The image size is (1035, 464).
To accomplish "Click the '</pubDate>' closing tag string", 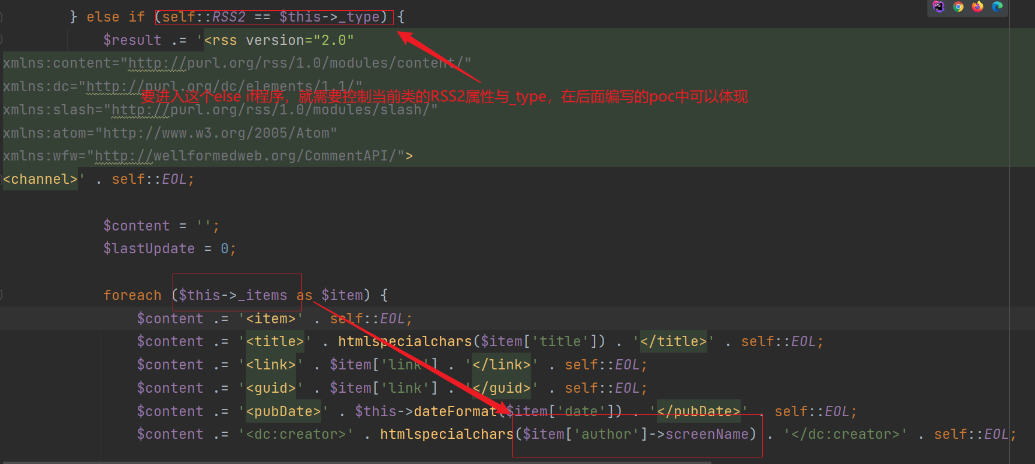I will (699, 411).
